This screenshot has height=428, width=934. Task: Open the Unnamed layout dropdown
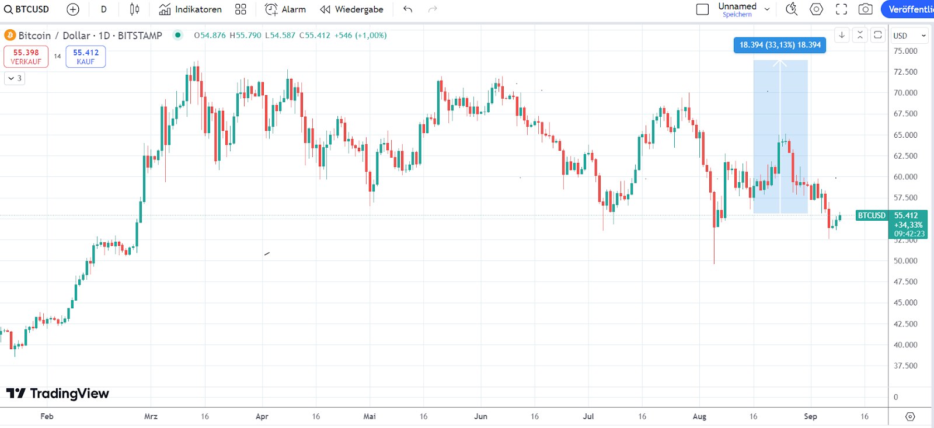pyautogui.click(x=767, y=8)
